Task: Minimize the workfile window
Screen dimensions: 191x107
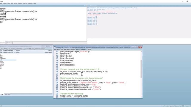Action: tap(43, 46)
